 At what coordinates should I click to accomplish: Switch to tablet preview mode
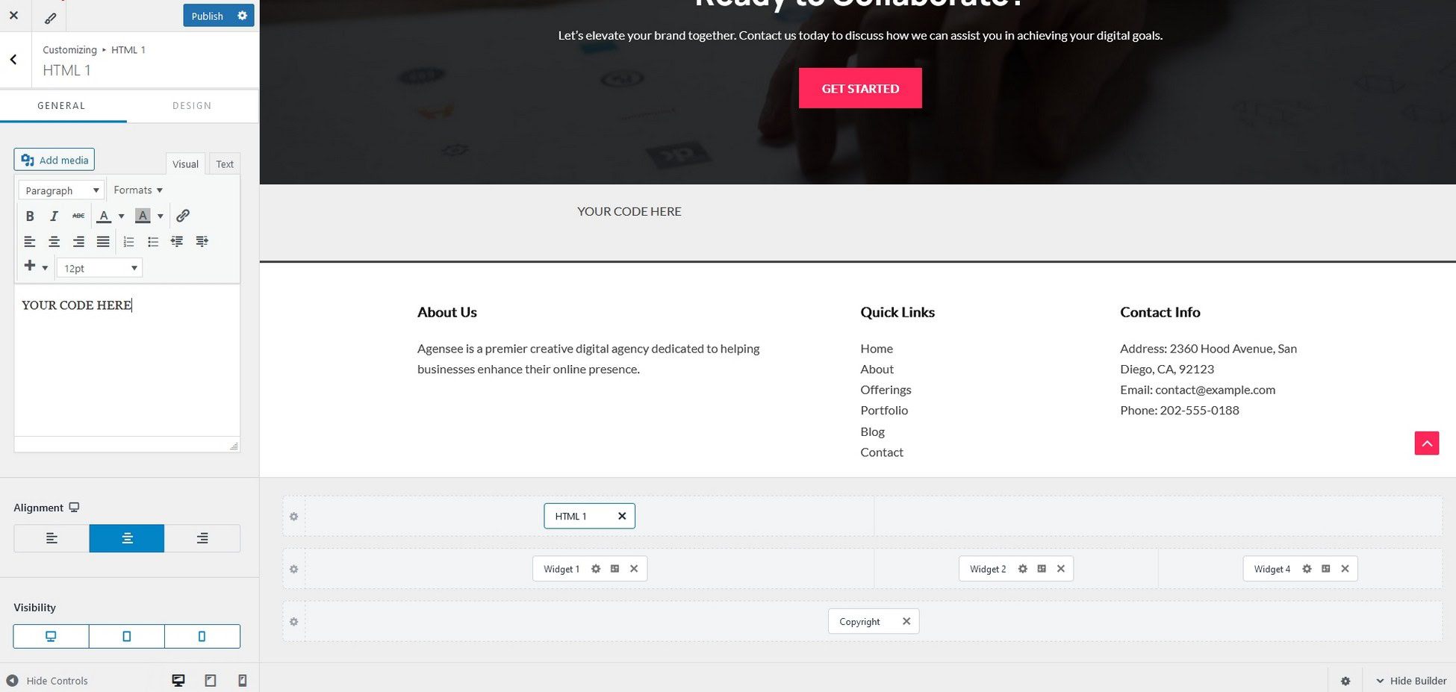211,681
